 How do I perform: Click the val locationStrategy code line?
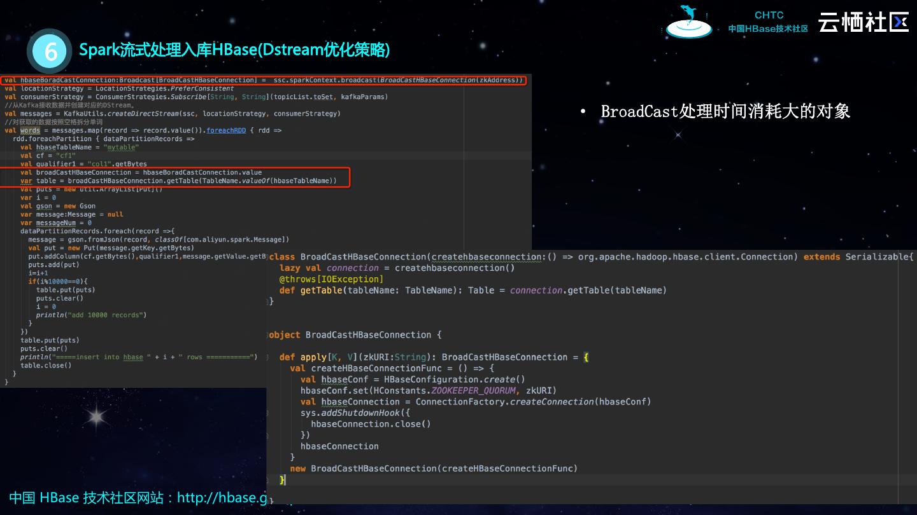[119, 88]
